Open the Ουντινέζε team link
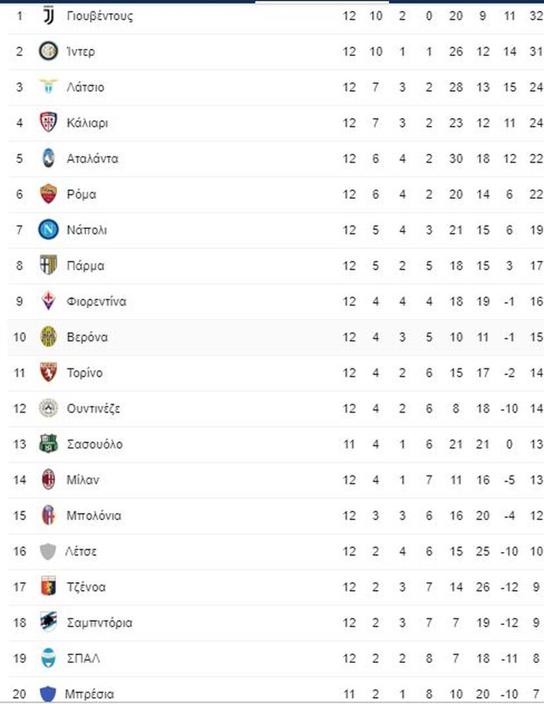This screenshot has height=704, width=544. [93, 409]
